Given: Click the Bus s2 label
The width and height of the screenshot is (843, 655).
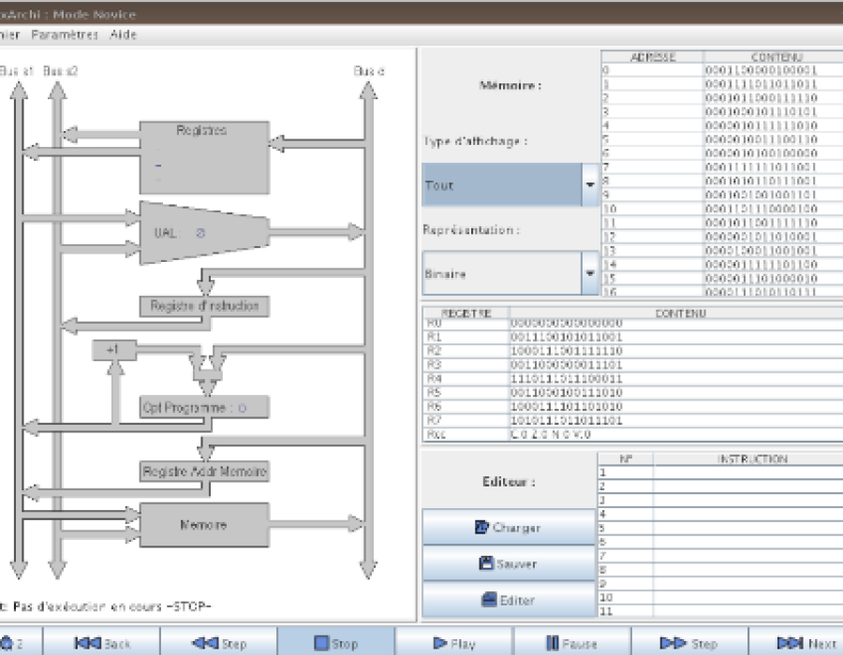Looking at the screenshot, I should tap(60, 71).
